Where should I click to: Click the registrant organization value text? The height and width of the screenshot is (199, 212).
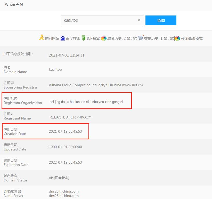click(x=86, y=102)
